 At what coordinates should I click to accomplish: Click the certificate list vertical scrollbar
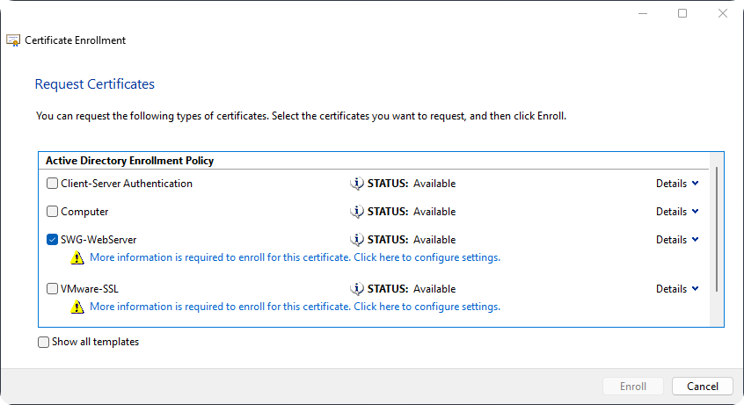[718, 230]
